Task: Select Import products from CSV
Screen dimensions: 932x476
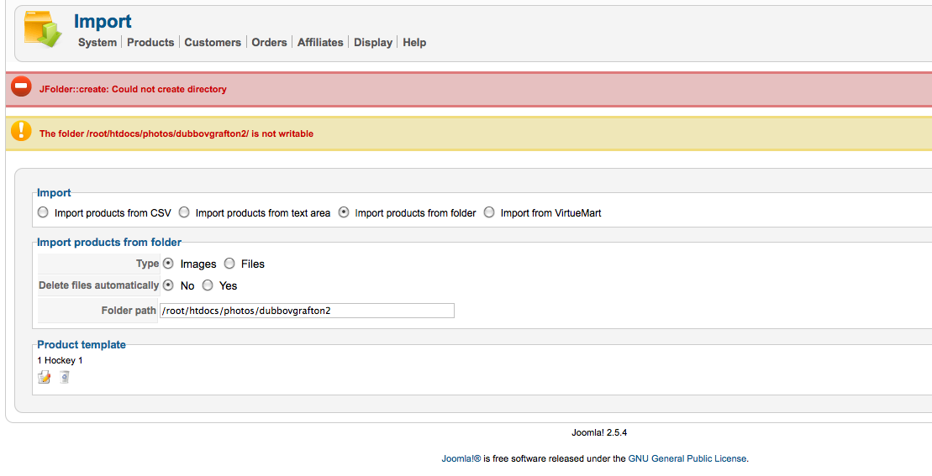Action: pos(43,213)
